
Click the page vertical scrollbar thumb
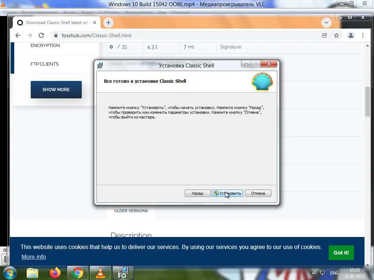pos(367,102)
